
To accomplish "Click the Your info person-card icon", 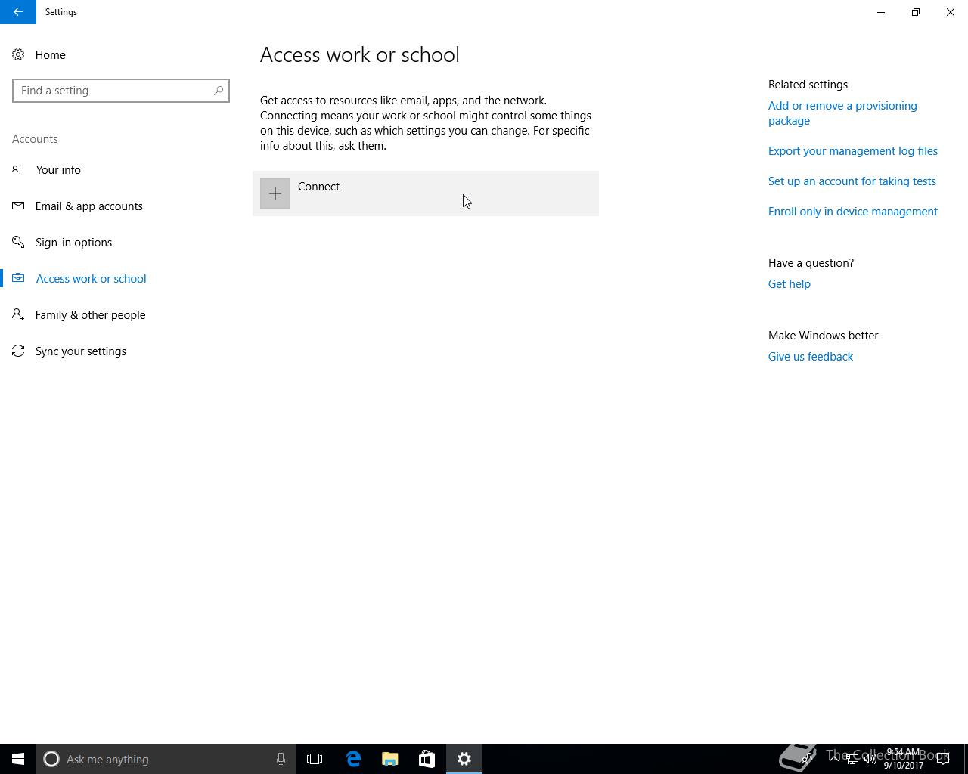I will (x=18, y=169).
